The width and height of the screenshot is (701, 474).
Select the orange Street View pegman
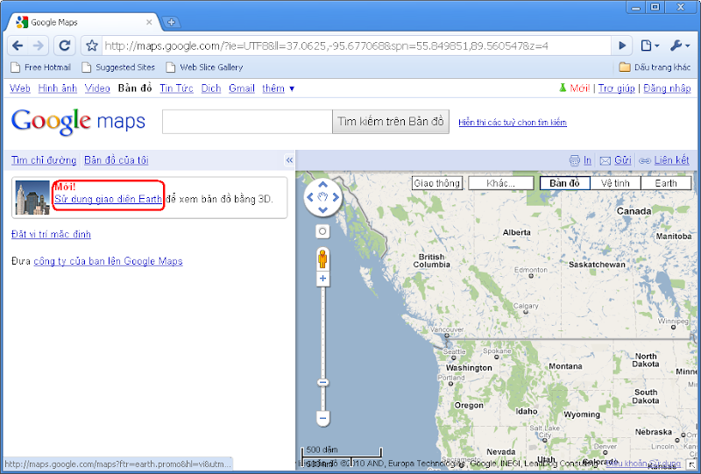322,259
